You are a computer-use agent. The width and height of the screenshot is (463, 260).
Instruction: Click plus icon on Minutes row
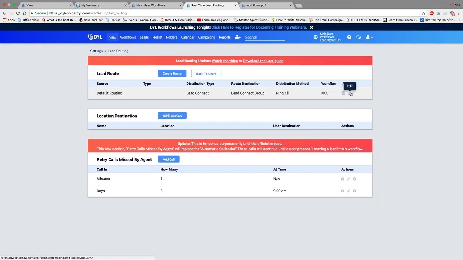[x=354, y=179]
